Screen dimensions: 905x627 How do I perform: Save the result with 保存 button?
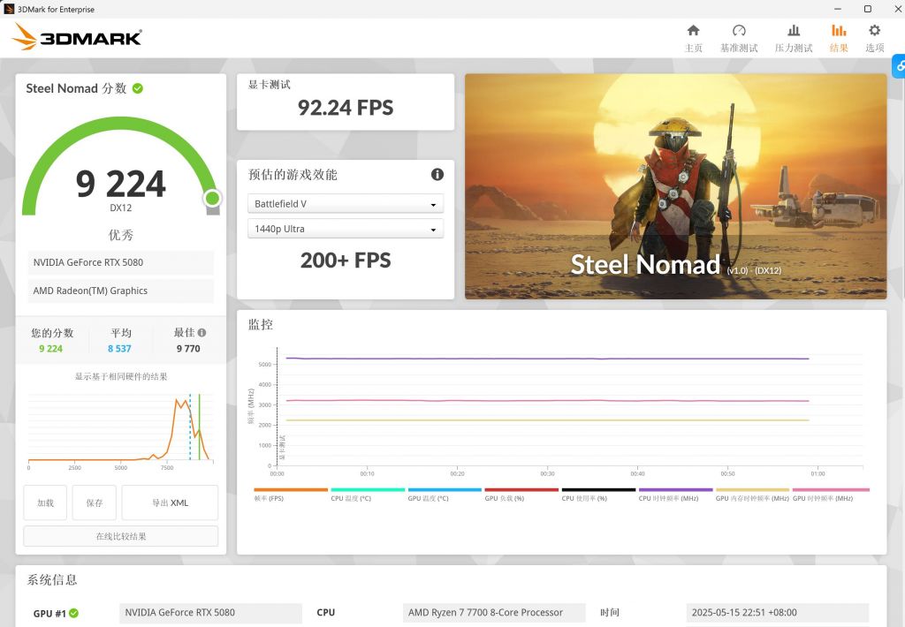(95, 502)
